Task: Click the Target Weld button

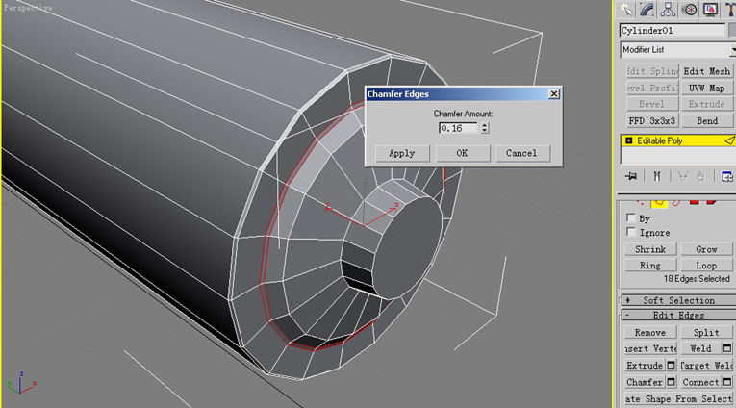Action: click(x=706, y=365)
